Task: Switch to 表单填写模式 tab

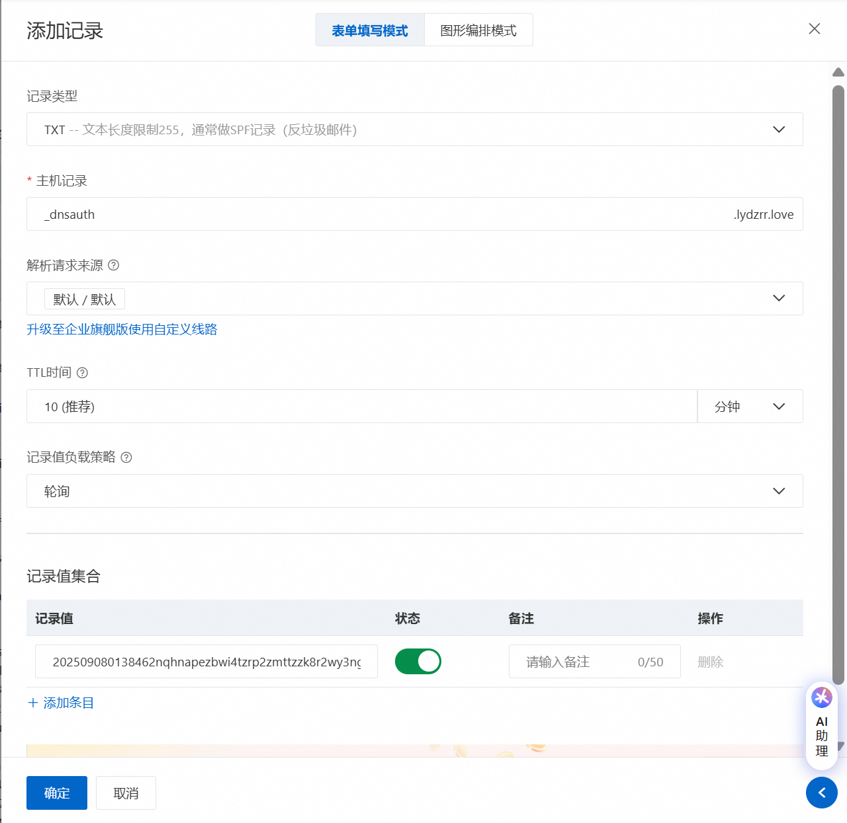Action: pos(370,30)
